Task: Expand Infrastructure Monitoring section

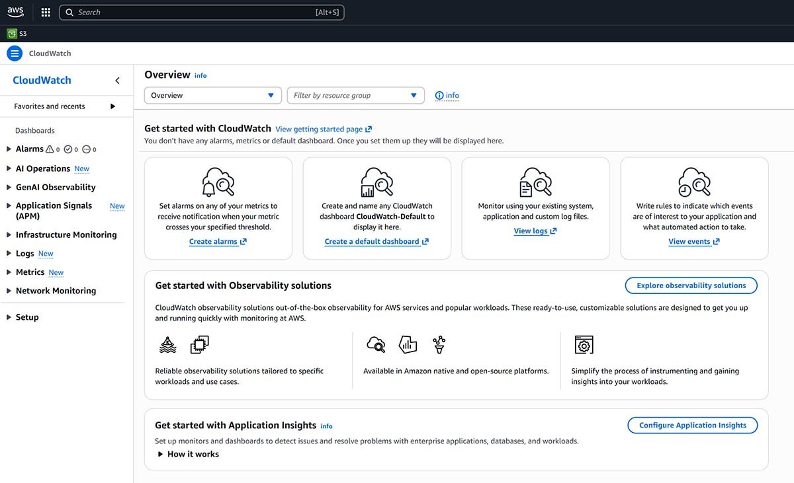Action: [x=9, y=235]
